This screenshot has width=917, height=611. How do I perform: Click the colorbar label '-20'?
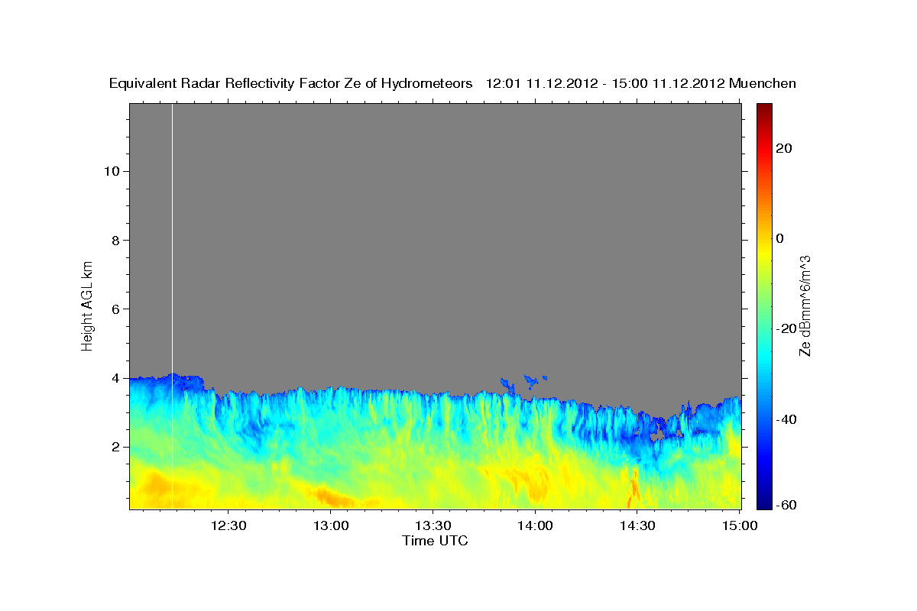pos(788,328)
